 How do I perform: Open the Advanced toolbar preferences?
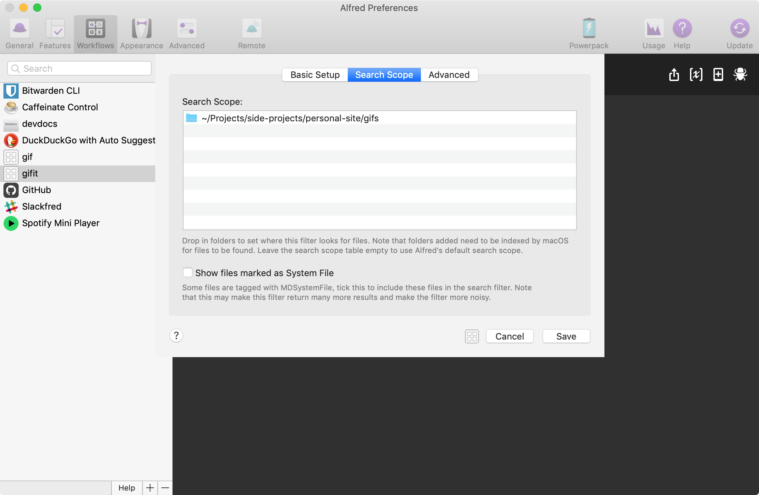tap(187, 34)
